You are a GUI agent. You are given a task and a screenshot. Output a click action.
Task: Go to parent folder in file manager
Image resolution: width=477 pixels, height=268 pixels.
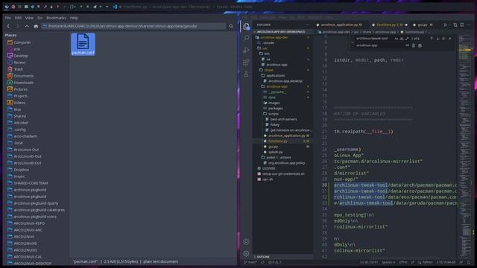[27, 27]
